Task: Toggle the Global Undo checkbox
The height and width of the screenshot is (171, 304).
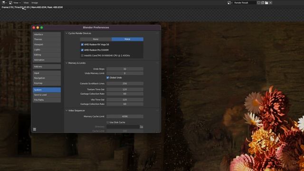Action: pyautogui.click(x=108, y=78)
